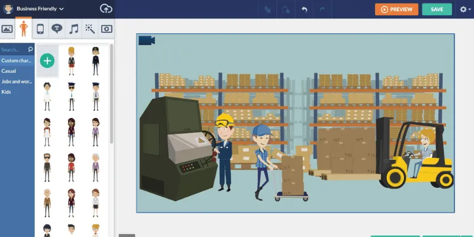Click the character Search field
Screen dimensions: 474x237
tap(14, 50)
